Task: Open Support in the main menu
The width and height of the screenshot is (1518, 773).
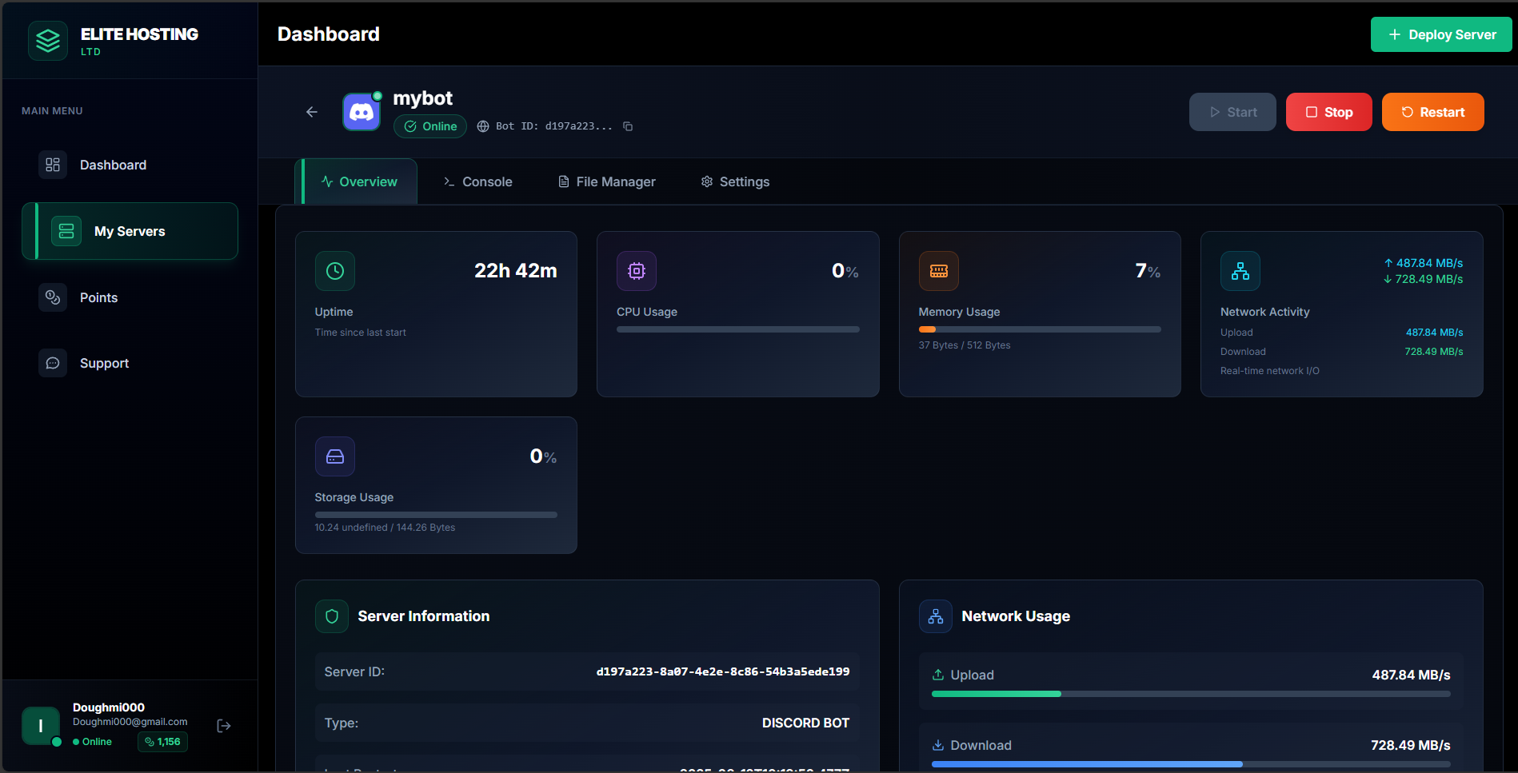Action: pos(130,363)
